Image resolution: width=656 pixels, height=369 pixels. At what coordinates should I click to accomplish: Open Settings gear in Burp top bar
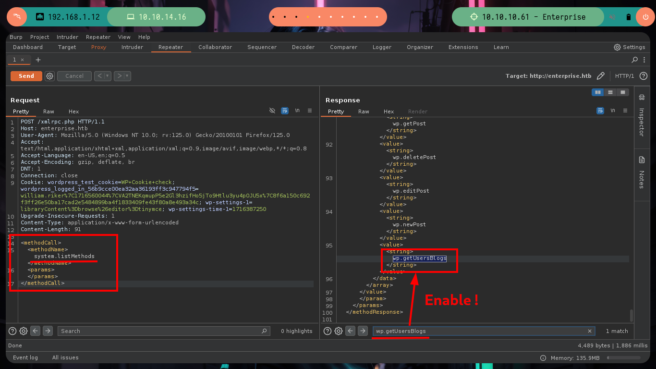(617, 47)
